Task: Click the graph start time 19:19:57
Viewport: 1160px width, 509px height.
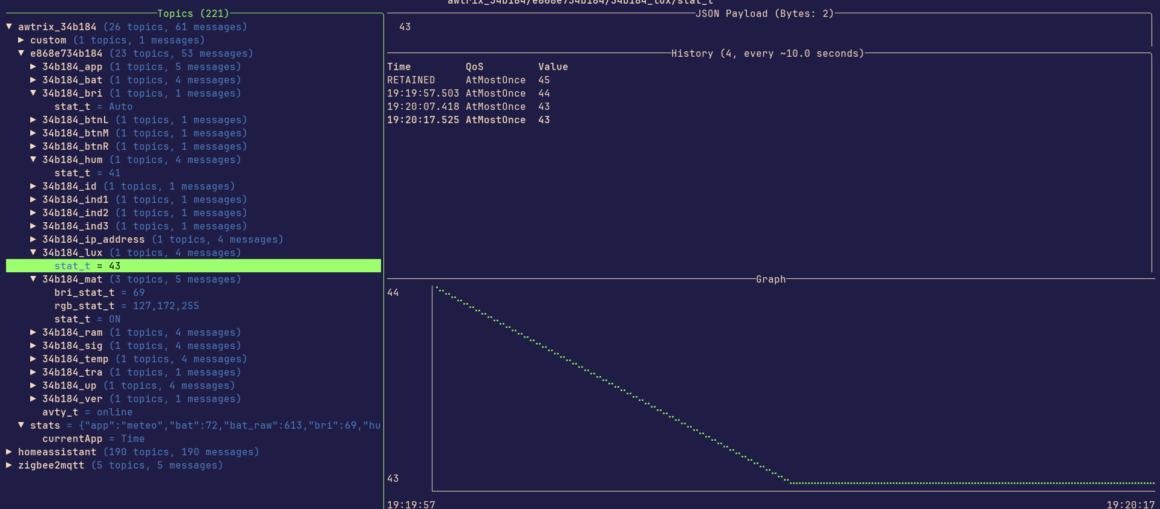Action: click(x=411, y=504)
